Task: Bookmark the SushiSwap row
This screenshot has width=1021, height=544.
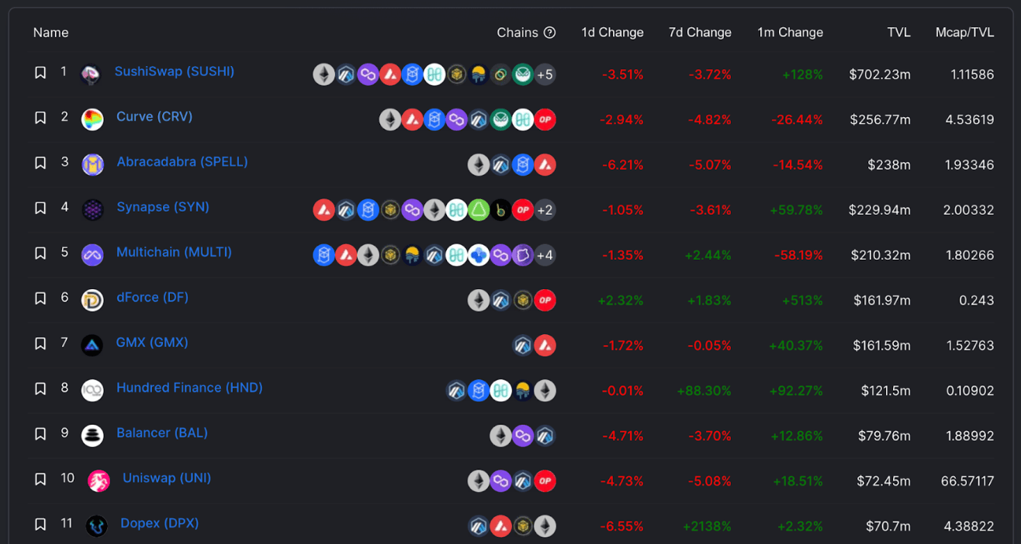Action: coord(40,73)
